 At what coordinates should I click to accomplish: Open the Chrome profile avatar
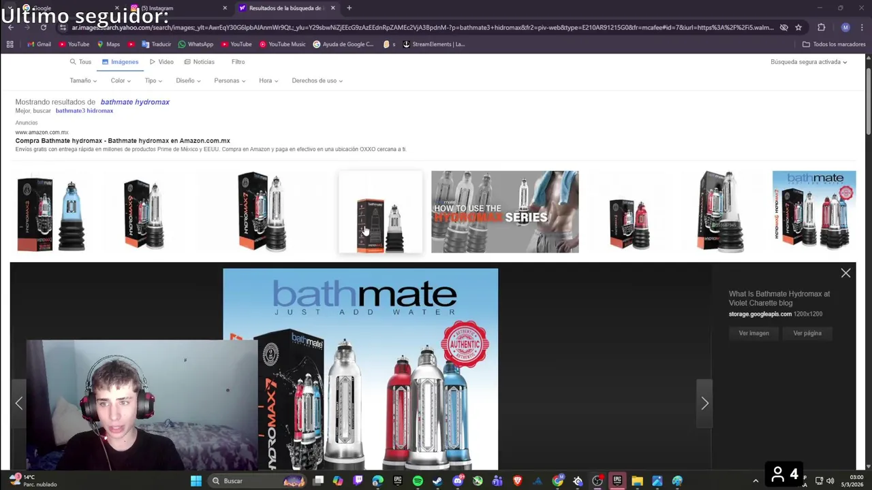coord(845,27)
